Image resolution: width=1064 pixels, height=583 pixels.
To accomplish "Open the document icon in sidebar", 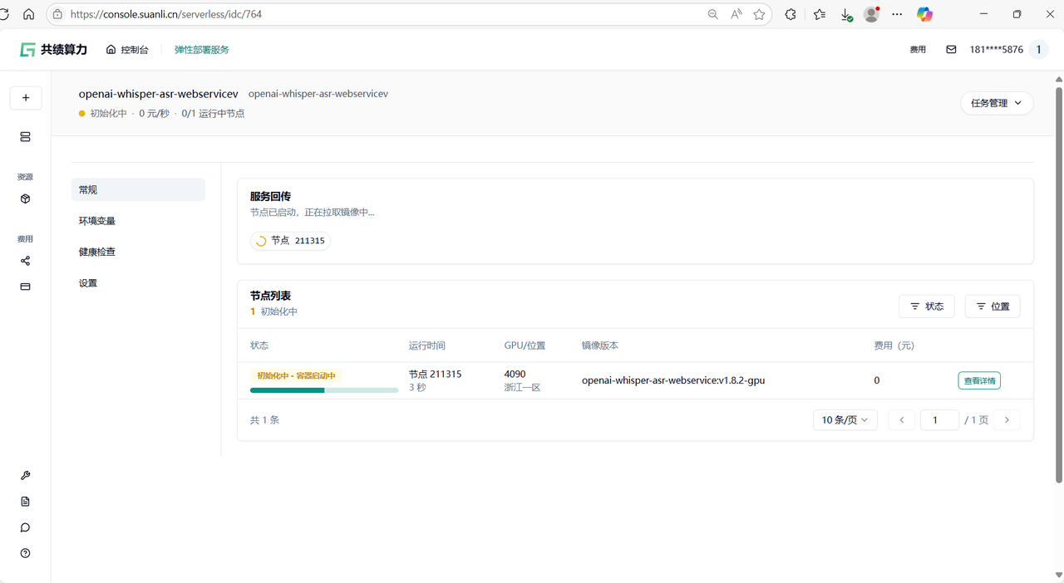I will click(26, 502).
